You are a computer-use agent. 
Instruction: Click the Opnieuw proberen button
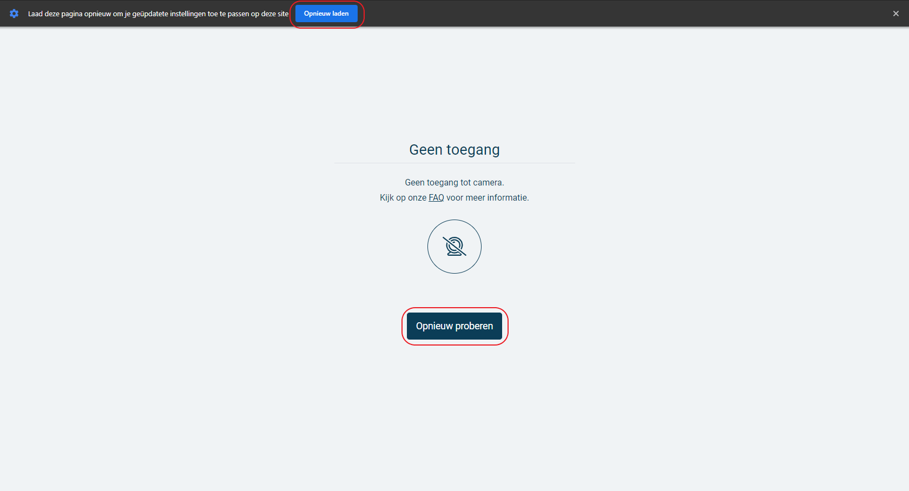point(454,326)
